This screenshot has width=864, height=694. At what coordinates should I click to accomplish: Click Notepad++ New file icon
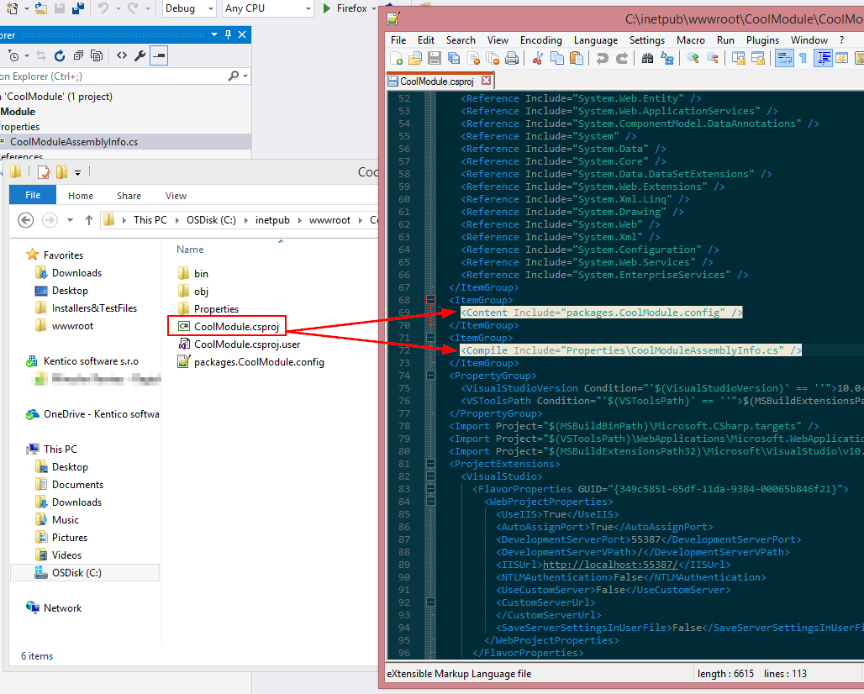396,58
